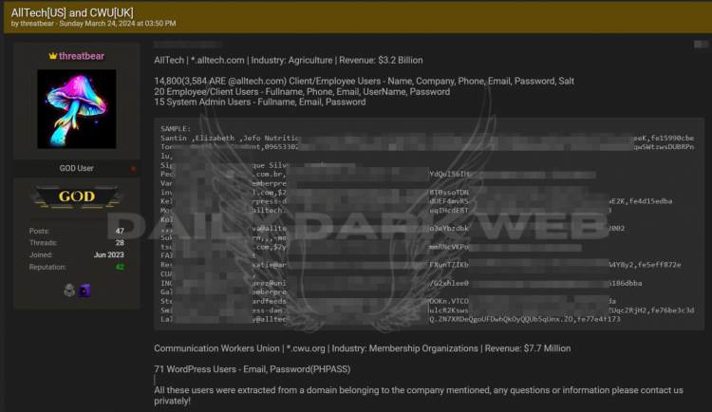The height and width of the screenshot is (412, 712).
Task: Click the blurred post number at top right
Action: (x=701, y=44)
